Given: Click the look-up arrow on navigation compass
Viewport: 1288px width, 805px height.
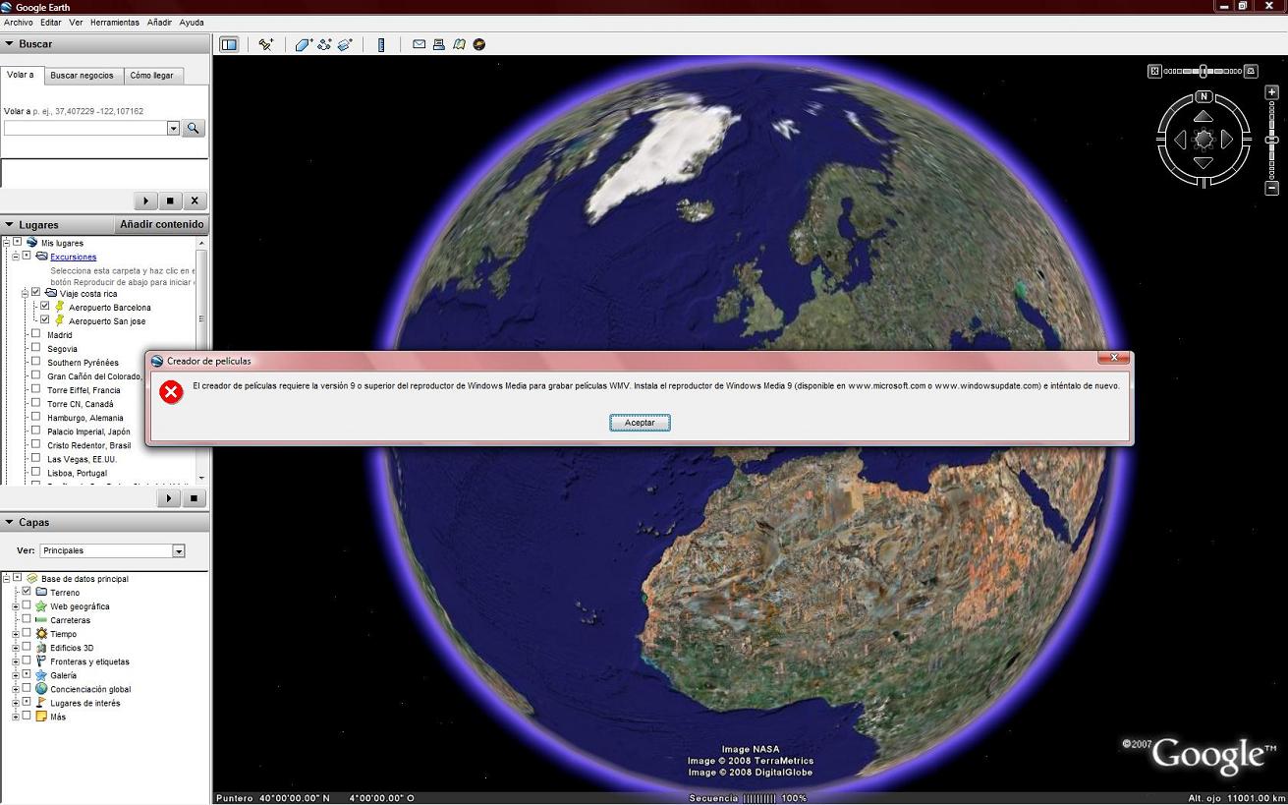Looking at the screenshot, I should (1204, 117).
